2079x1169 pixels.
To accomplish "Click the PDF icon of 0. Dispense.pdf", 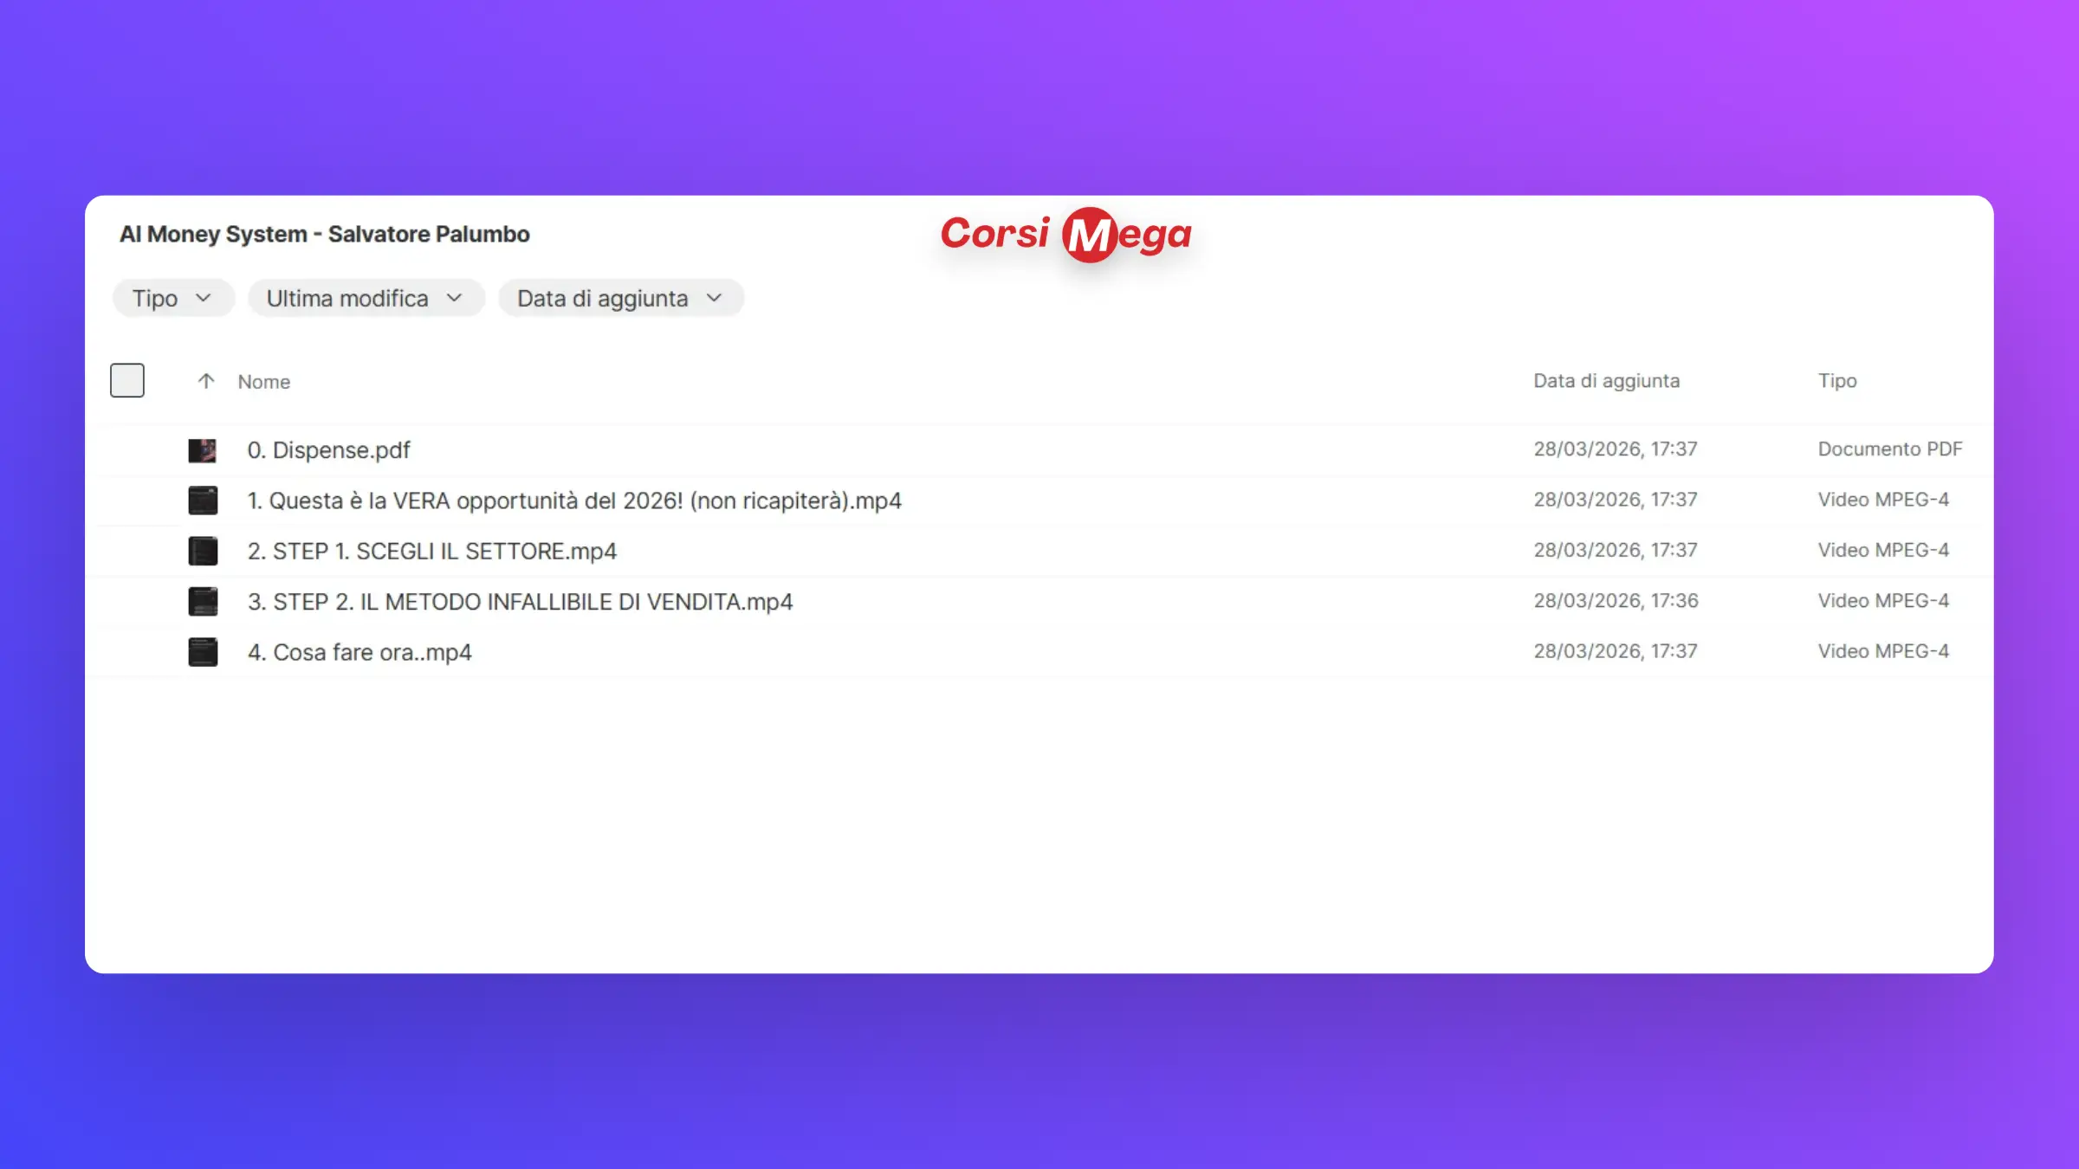I will pos(203,450).
